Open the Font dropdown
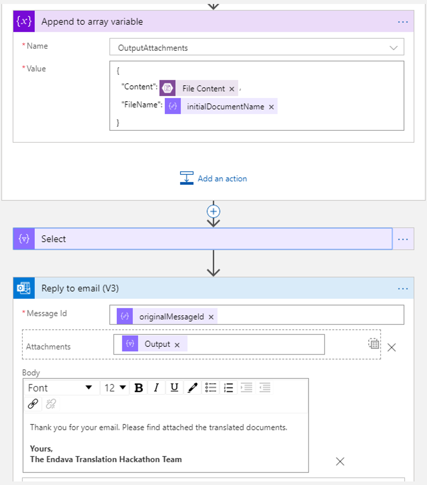 61,387
